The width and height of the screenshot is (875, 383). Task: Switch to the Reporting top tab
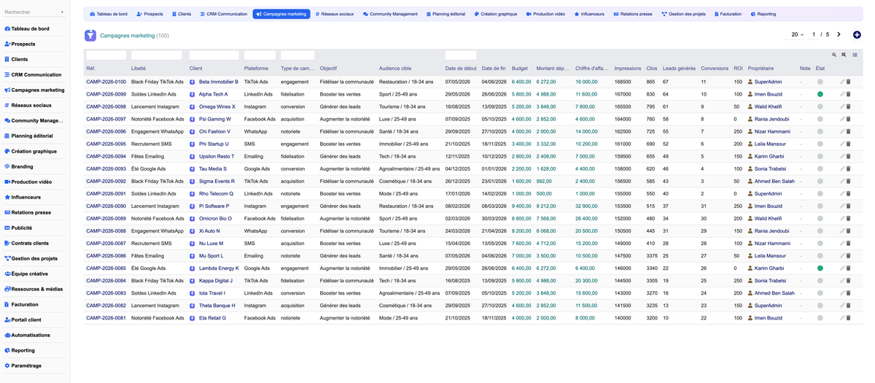coord(763,14)
